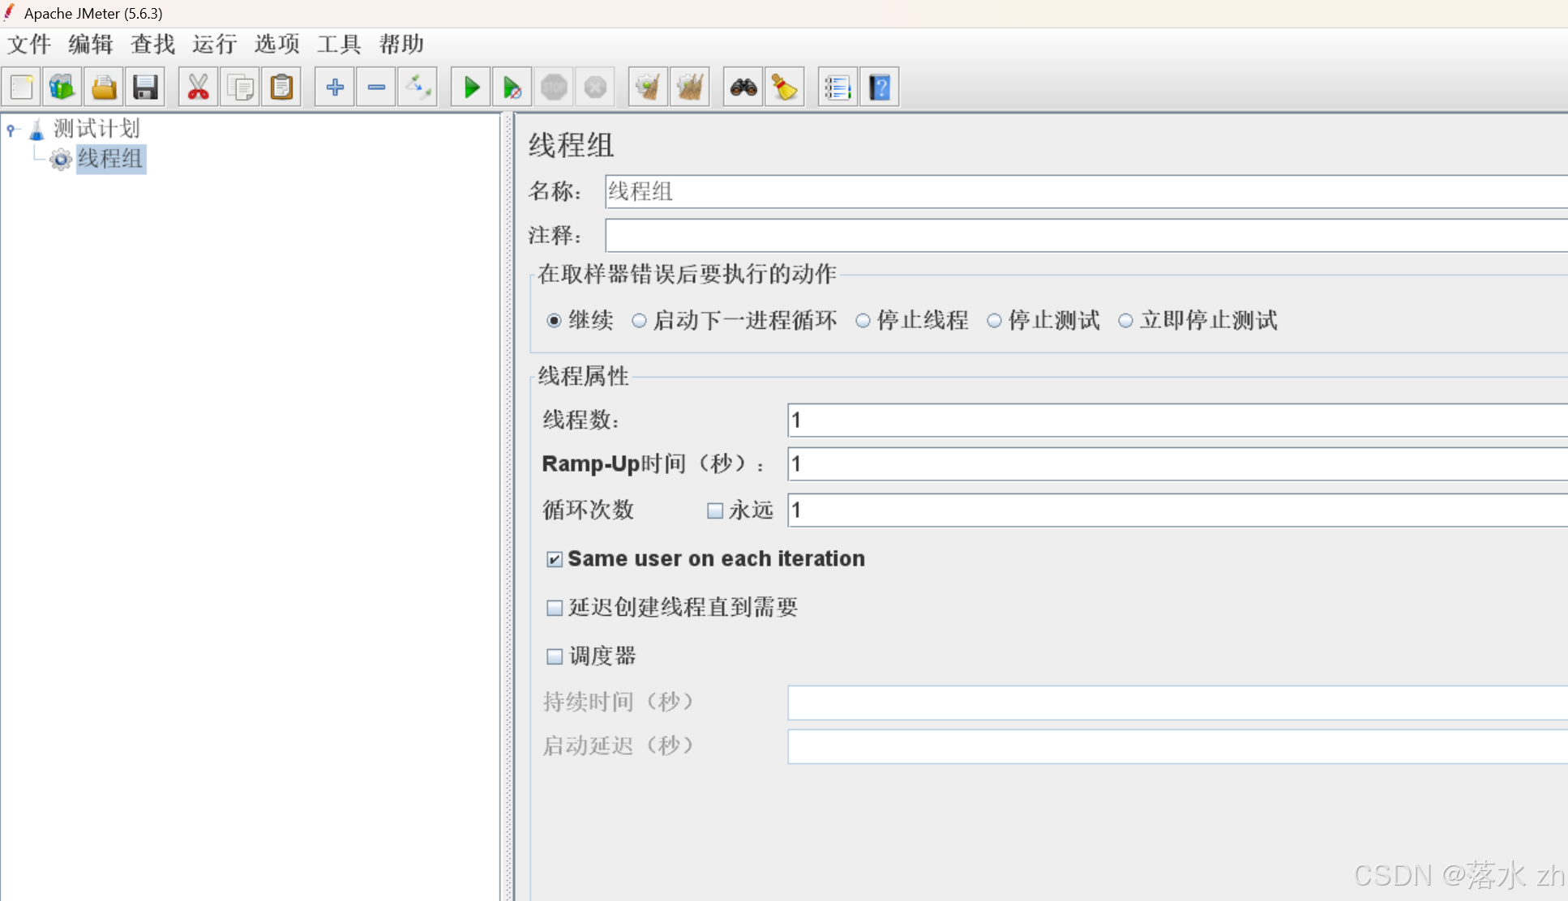Enable the 调度器 scheduler checkbox
Viewport: 1568px width, 901px height.
[555, 656]
